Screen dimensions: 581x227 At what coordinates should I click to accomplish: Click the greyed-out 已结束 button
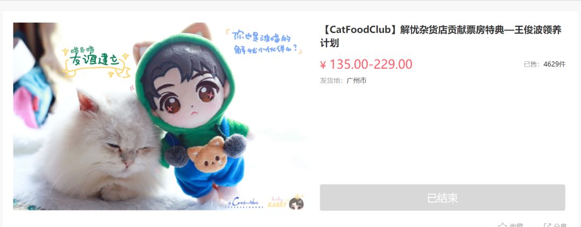click(442, 197)
